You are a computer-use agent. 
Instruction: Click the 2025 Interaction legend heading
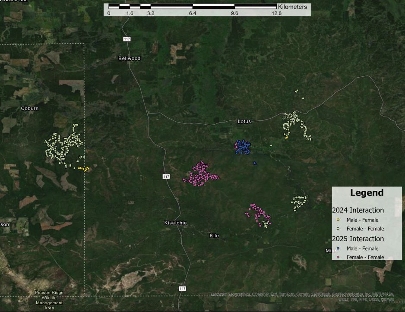tap(358, 239)
